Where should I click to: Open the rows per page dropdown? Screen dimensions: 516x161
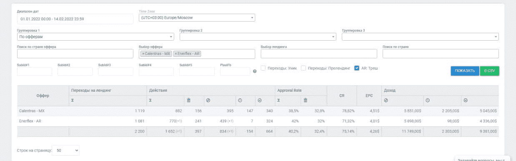[66, 151]
